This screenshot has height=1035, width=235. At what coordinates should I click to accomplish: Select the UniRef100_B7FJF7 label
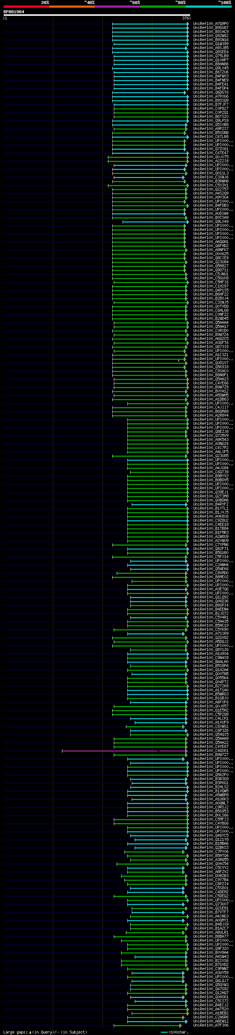[x=210, y=105]
